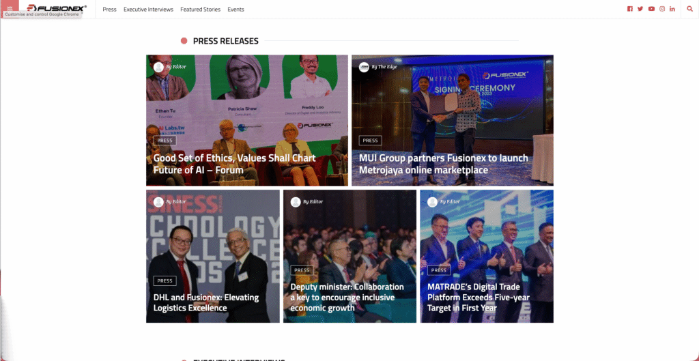
Task: Click PRESS tag on MATRADE article
Action: tap(439, 270)
